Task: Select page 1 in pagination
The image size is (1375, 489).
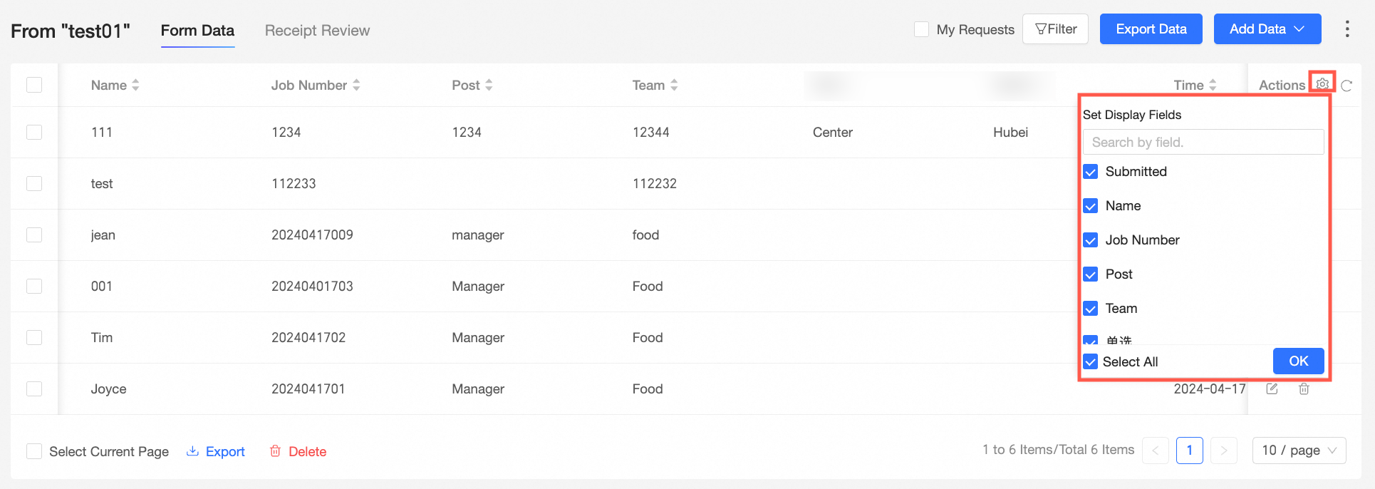Action: [x=1190, y=451]
